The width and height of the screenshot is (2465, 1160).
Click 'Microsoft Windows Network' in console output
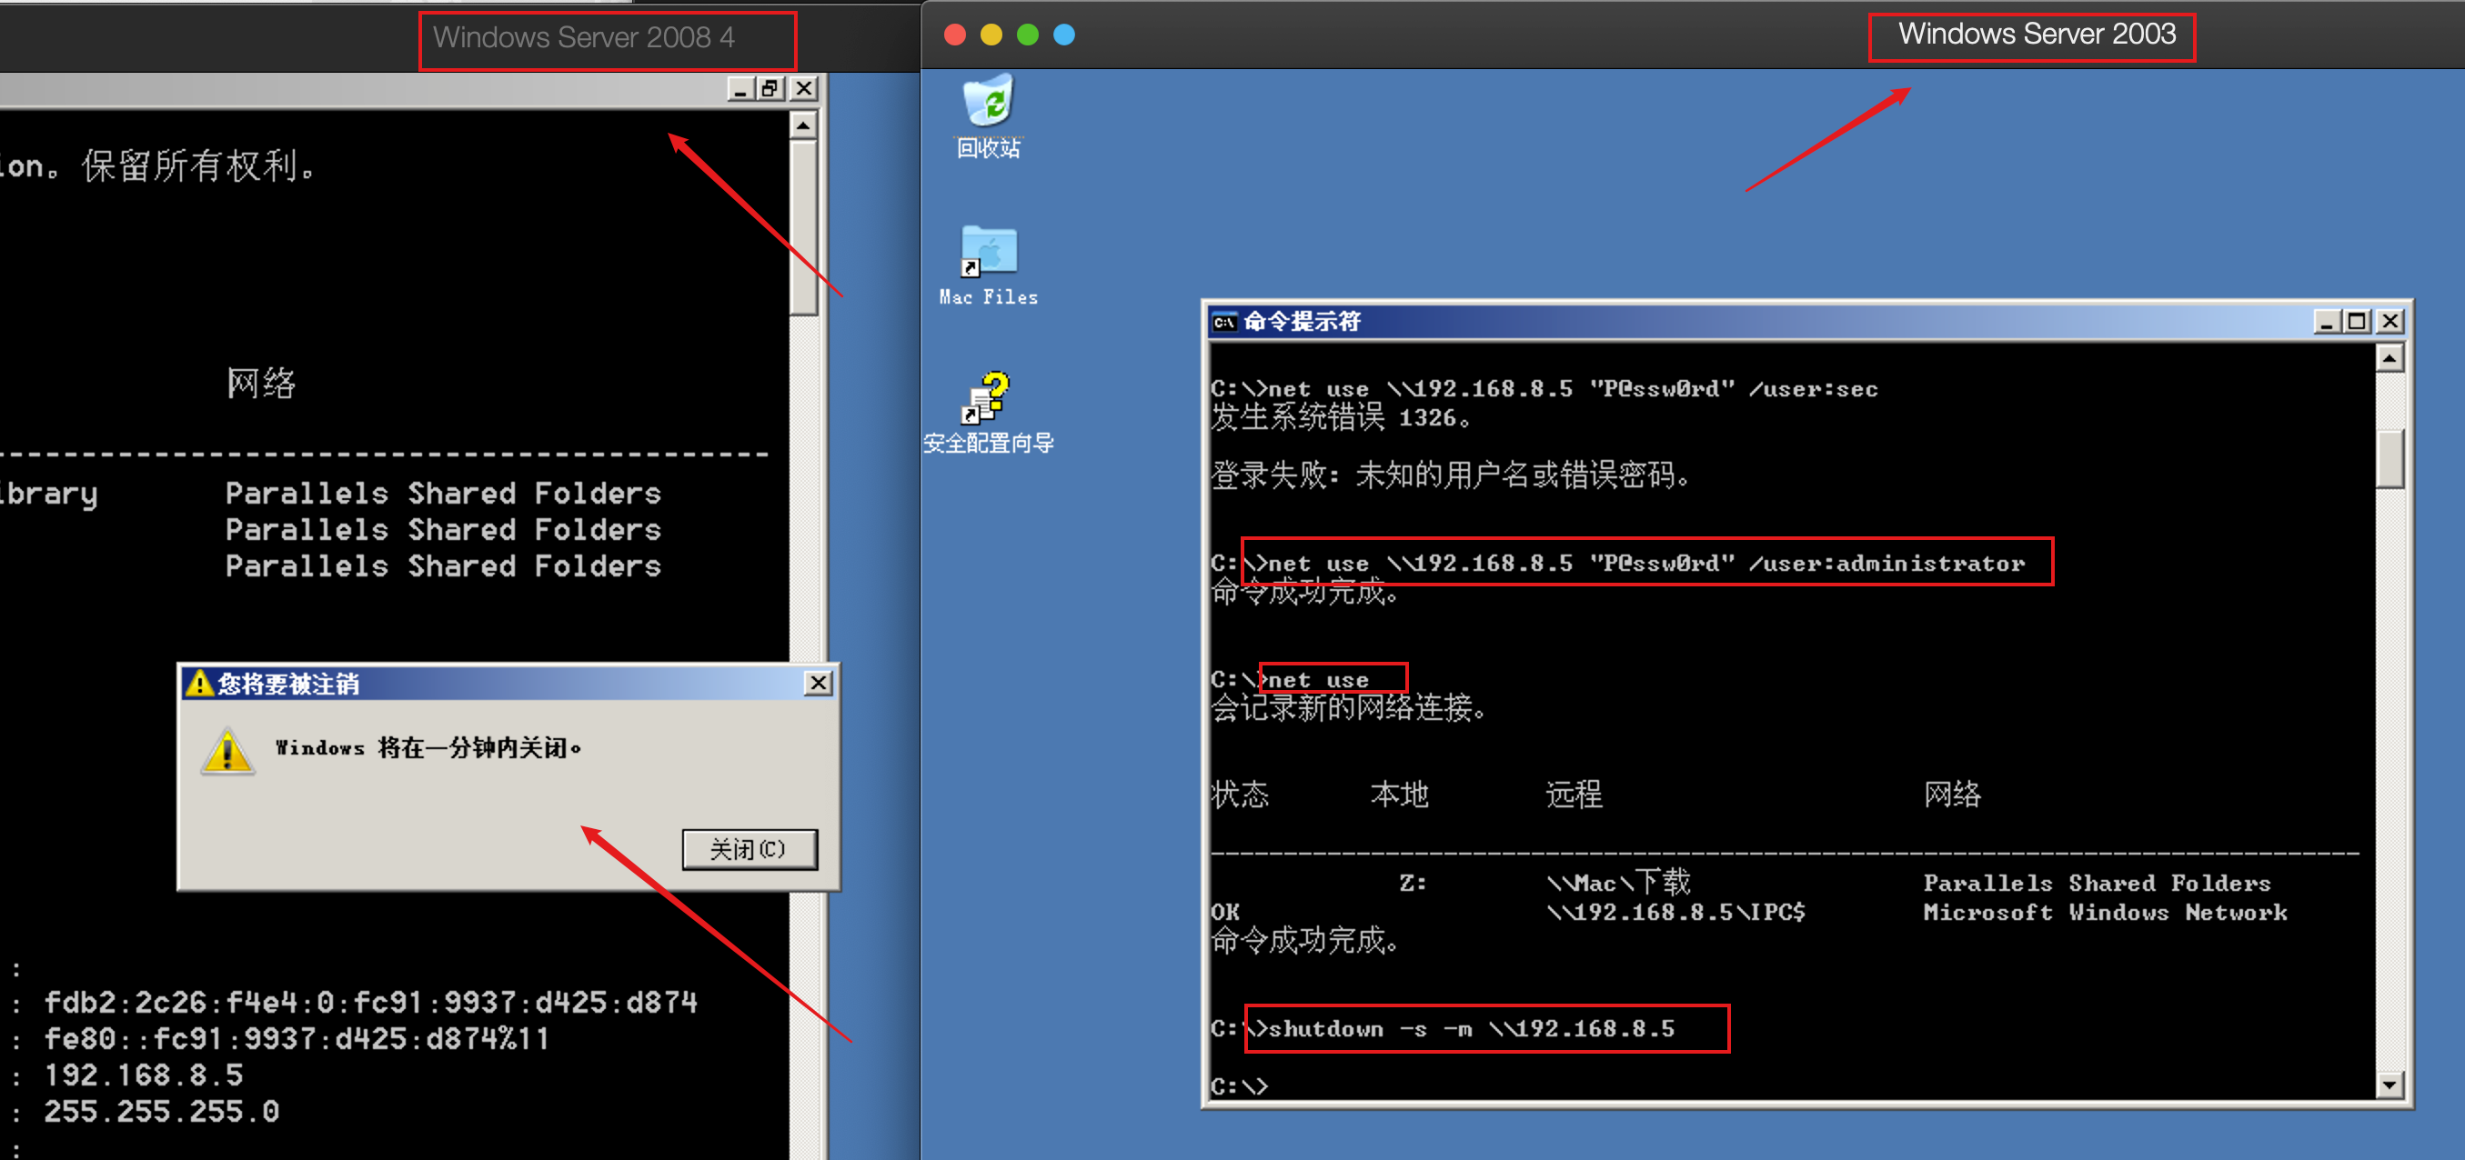pyautogui.click(x=2105, y=913)
